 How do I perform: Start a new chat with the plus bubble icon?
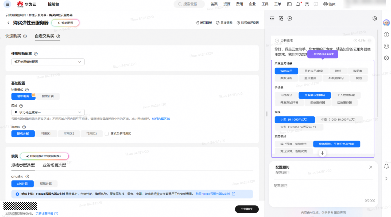pos(290,18)
